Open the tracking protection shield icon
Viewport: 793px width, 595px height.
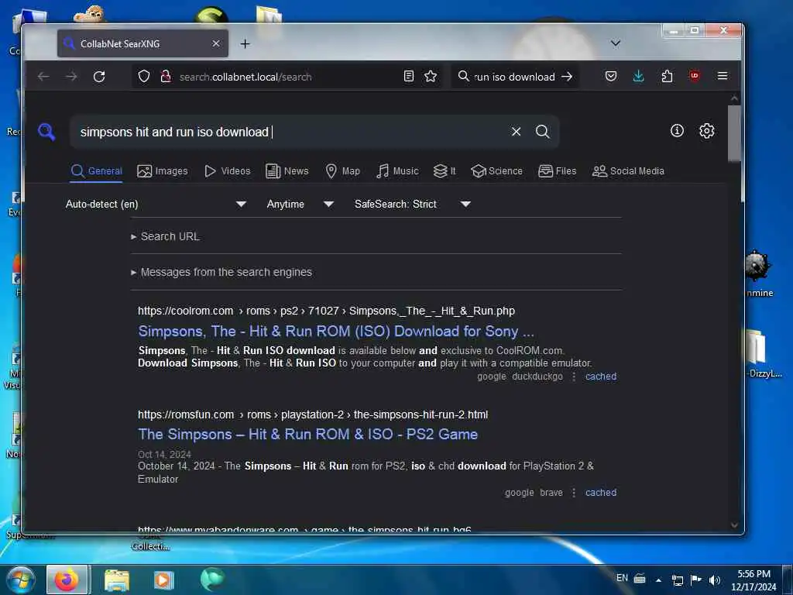pyautogui.click(x=144, y=77)
